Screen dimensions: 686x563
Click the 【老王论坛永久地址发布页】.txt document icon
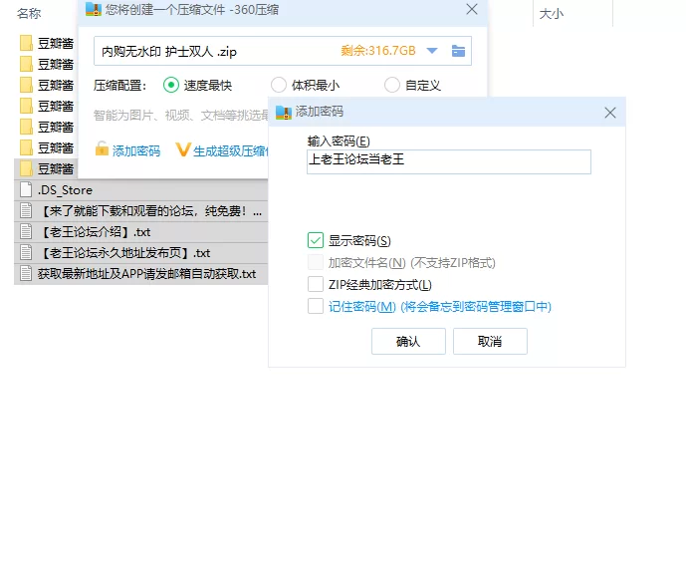pos(26,253)
